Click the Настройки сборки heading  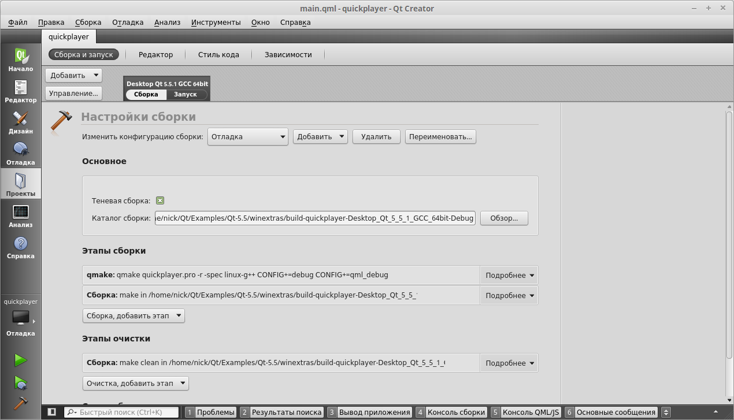pos(138,117)
